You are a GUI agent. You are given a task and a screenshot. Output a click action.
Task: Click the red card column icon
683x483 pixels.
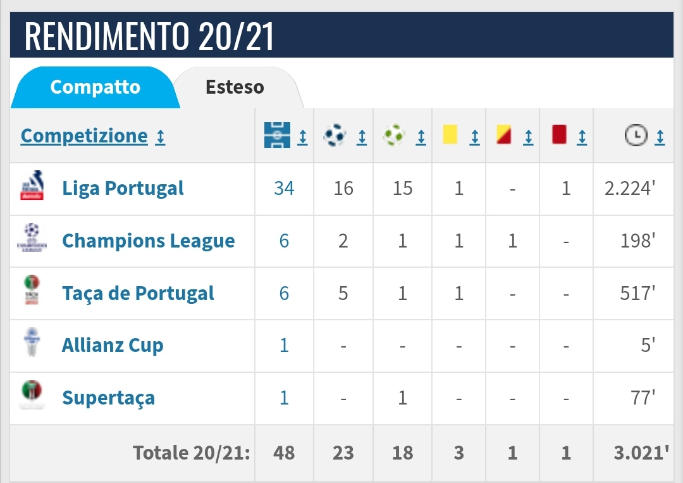click(x=559, y=134)
